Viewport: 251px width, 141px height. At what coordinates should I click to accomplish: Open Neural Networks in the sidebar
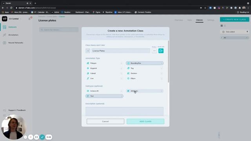pyautogui.click(x=16, y=43)
